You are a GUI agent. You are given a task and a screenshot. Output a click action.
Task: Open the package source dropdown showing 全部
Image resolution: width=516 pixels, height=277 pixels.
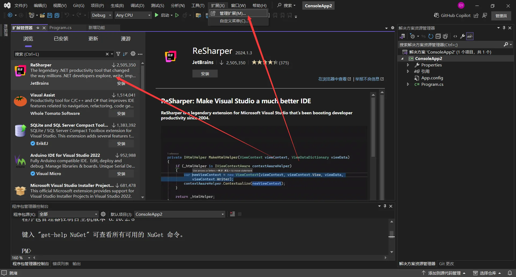[68, 214]
